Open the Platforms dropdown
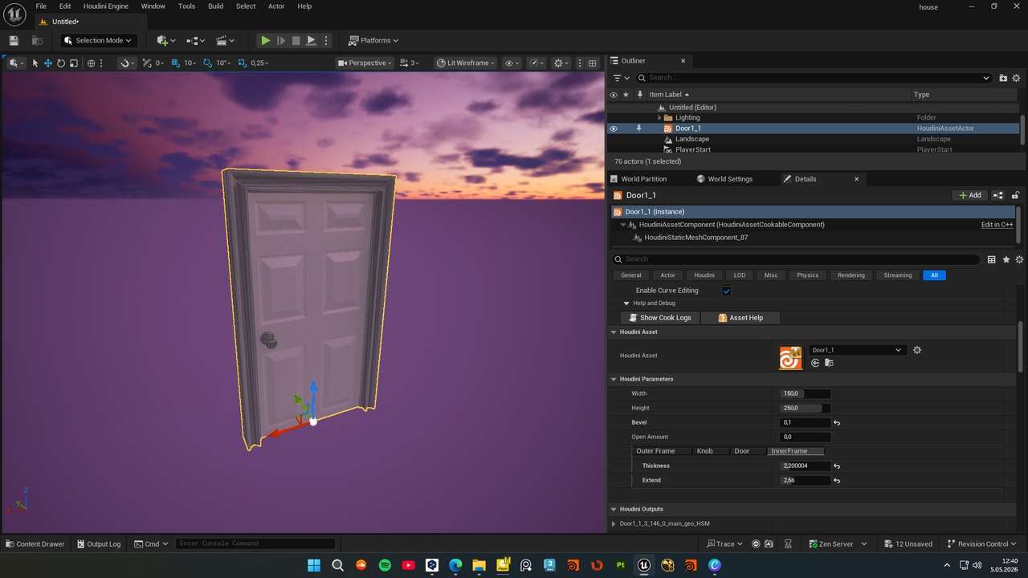Viewport: 1028px width, 578px height. click(x=373, y=40)
